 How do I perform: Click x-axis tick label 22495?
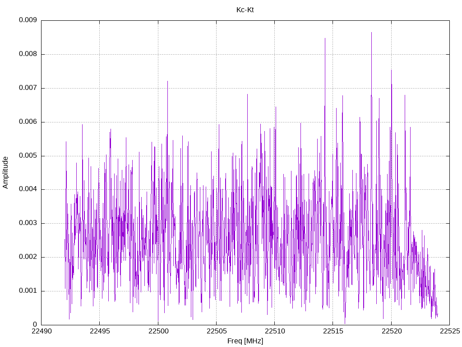pyautogui.click(x=100, y=331)
